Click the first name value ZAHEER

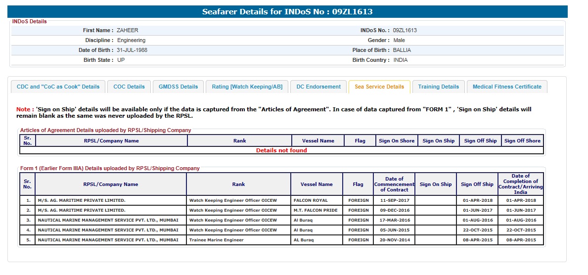coord(128,30)
